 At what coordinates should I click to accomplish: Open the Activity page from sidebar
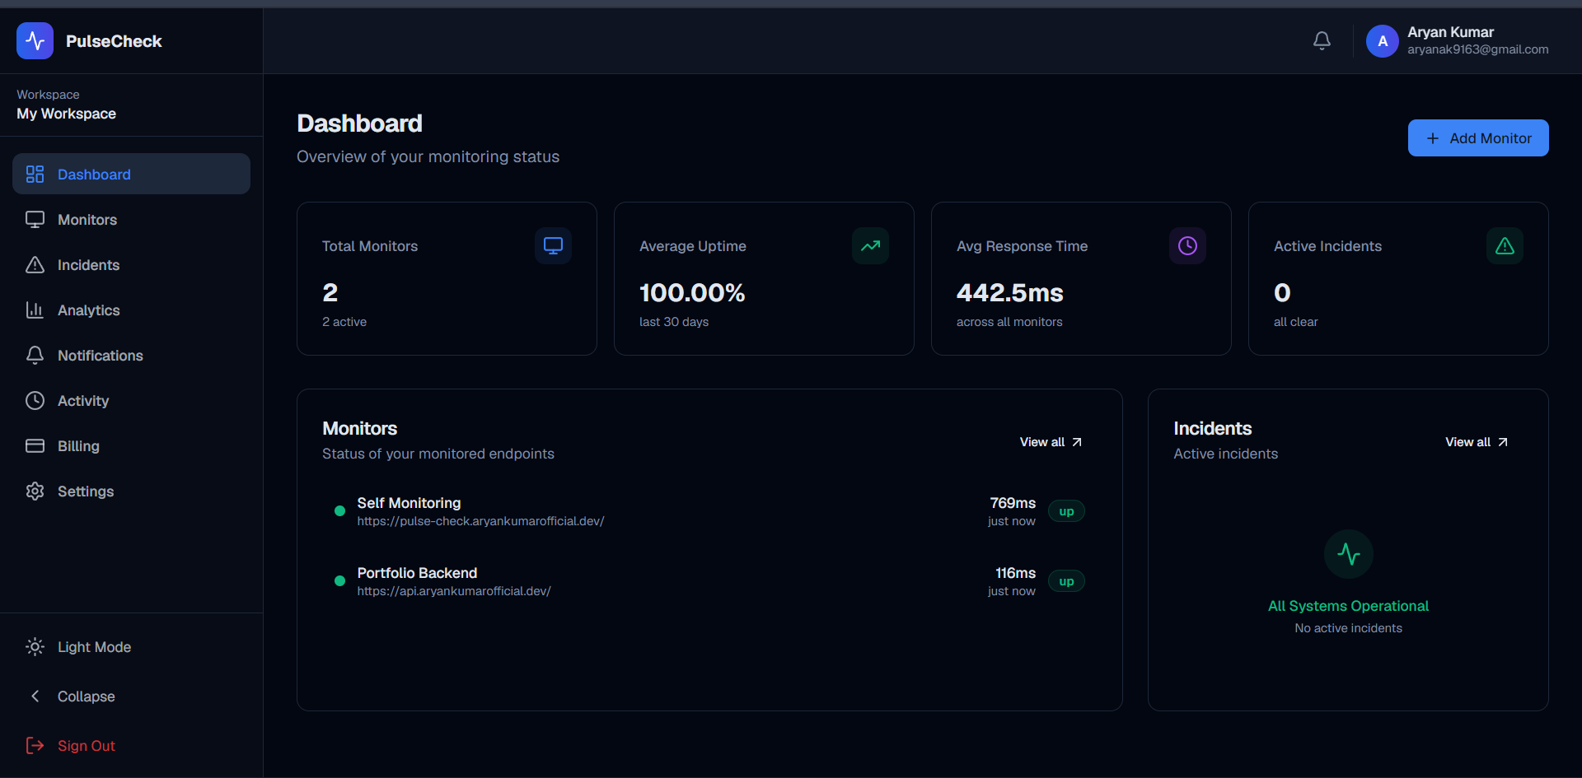[x=132, y=400]
